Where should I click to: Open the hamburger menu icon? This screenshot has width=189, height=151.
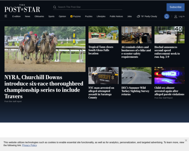[6, 16]
